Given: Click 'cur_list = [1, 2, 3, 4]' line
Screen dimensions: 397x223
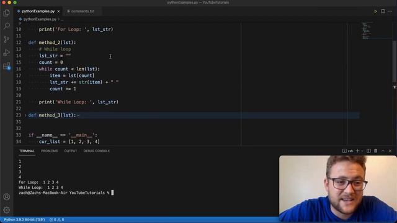Looking at the screenshot, I should click(x=69, y=142).
